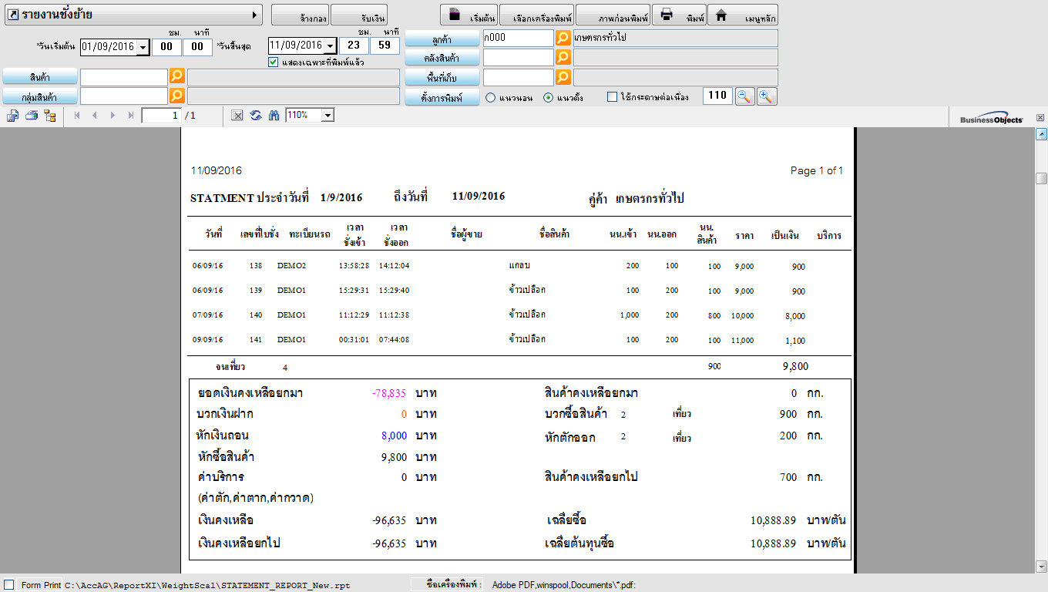
Task: Open the start date 01/09/2016 dropdown
Action: tap(143, 47)
